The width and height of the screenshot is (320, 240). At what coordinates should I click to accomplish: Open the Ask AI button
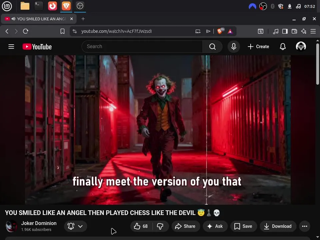click(215, 226)
